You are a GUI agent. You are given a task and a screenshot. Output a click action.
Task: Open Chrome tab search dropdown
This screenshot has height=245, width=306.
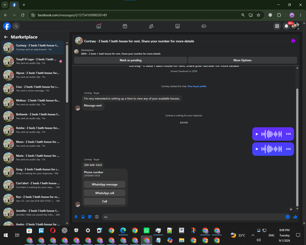coord(5,5)
